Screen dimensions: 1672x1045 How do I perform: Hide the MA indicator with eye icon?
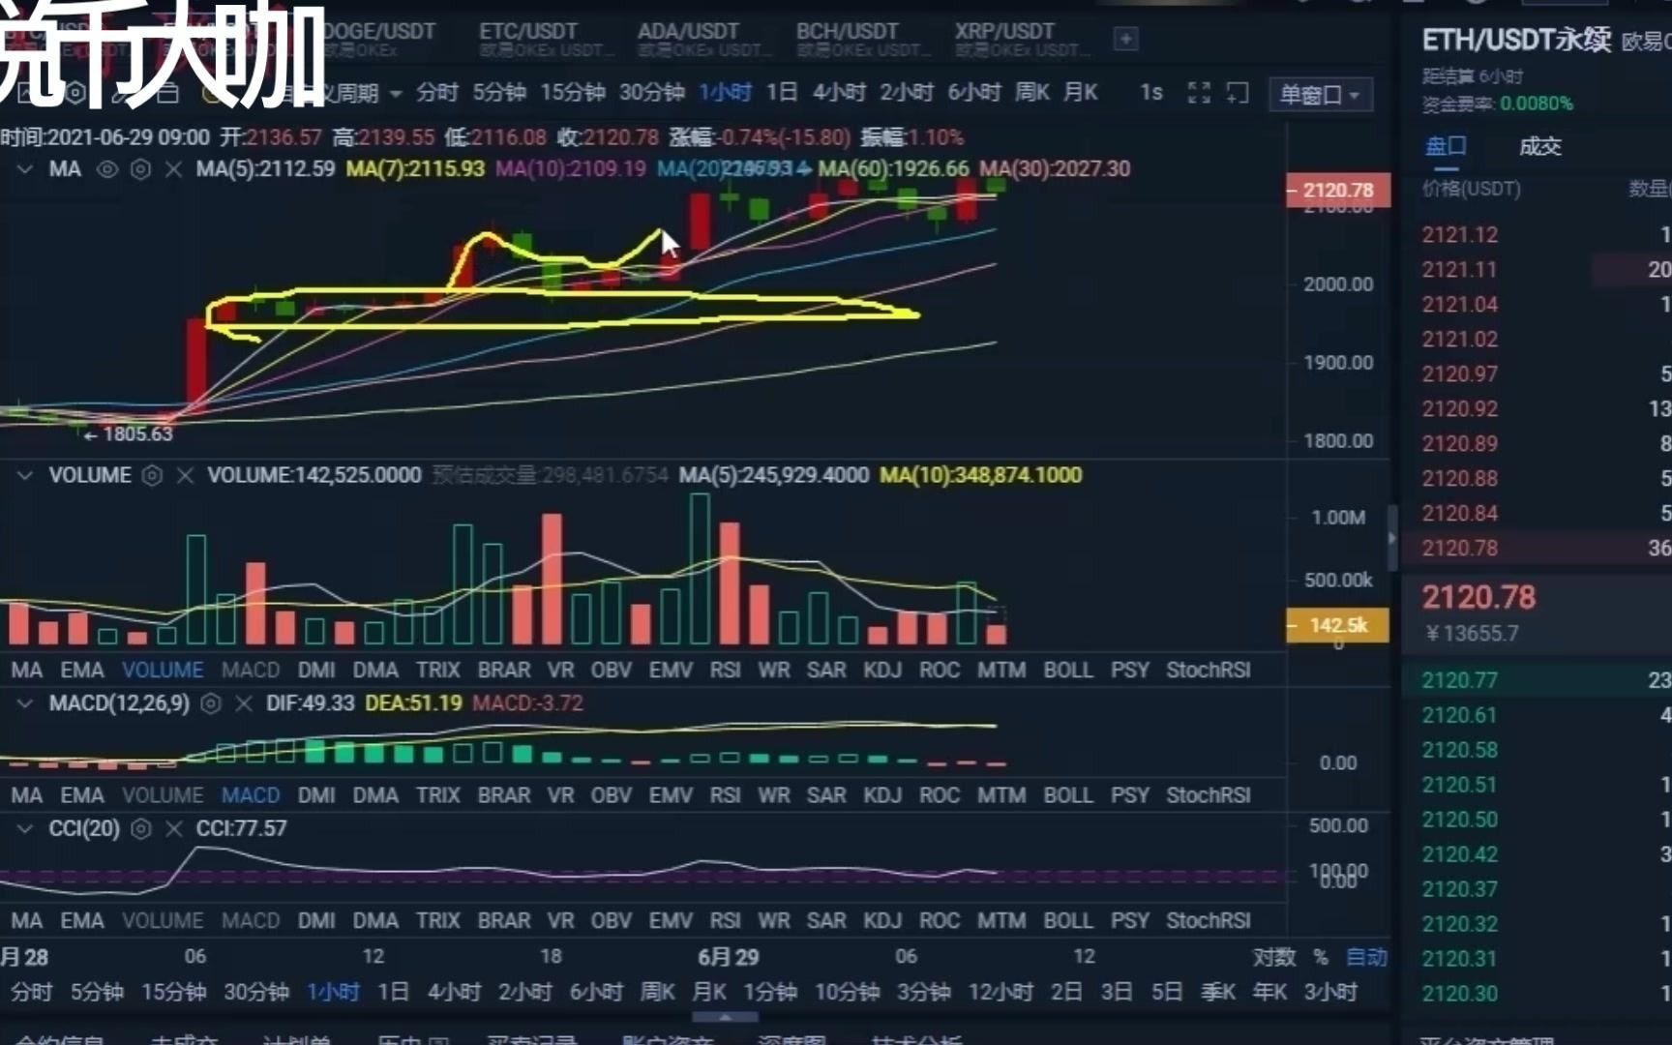point(106,169)
